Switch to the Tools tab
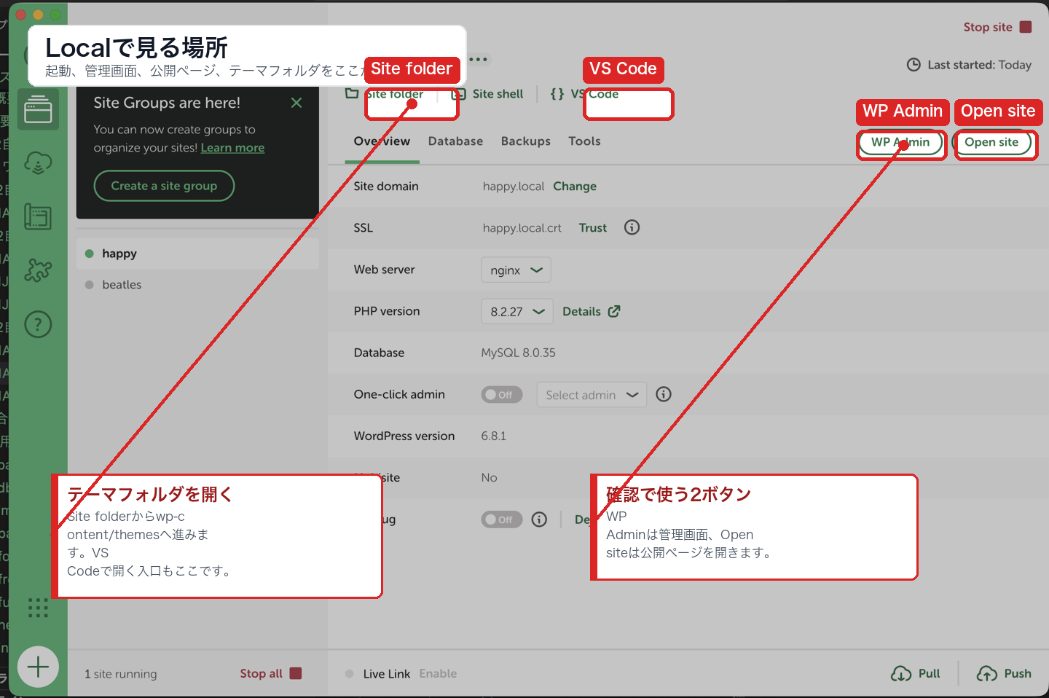This screenshot has height=698, width=1049. coord(585,141)
